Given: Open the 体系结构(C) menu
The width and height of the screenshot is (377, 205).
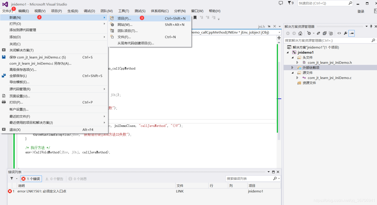Looking at the screenshot, I should (160, 11).
